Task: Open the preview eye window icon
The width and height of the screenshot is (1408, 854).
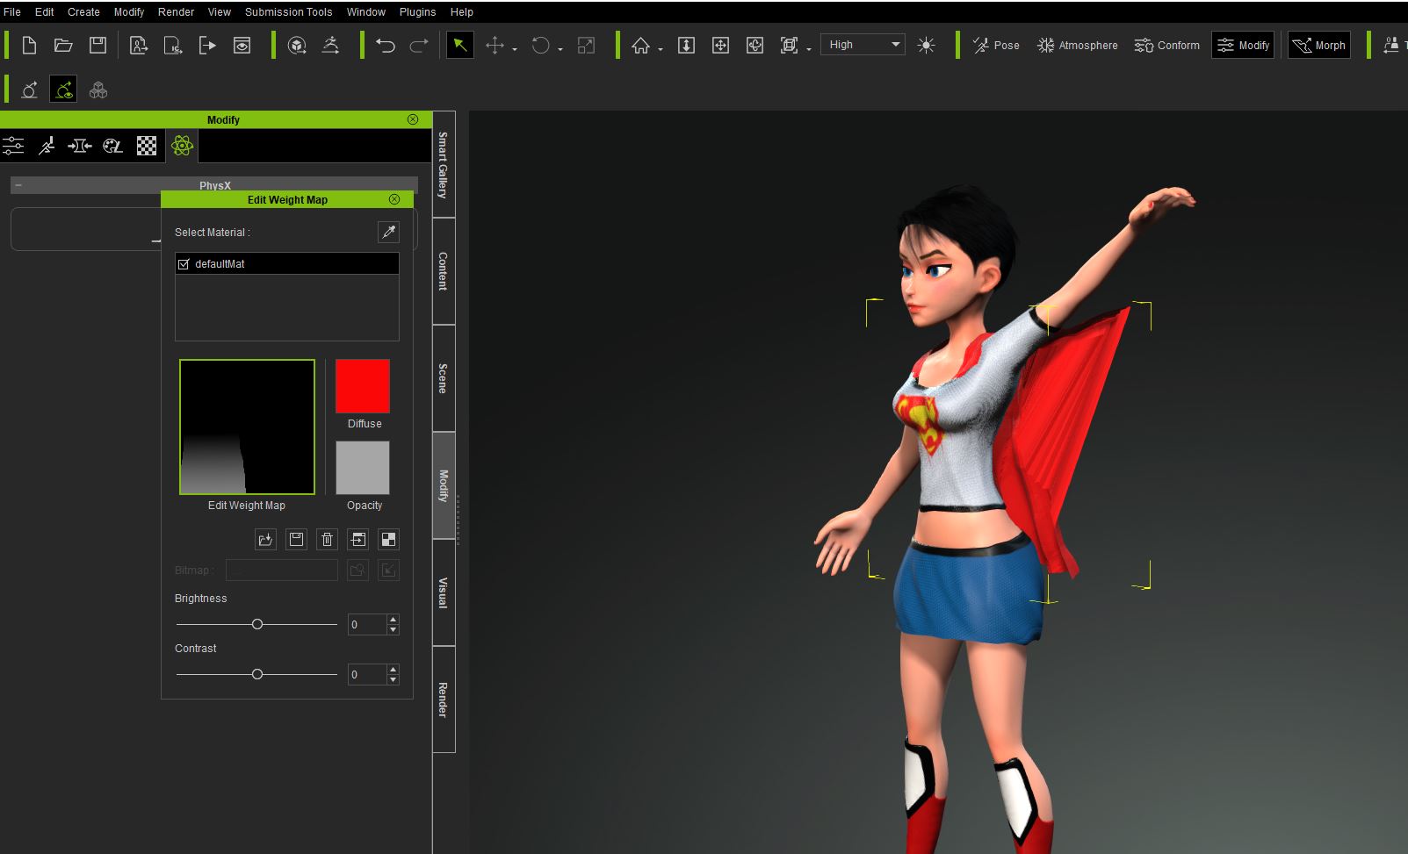Action: click(242, 46)
